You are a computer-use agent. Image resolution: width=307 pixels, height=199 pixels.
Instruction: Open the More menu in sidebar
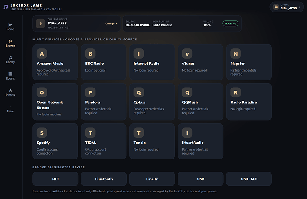pos(10,109)
